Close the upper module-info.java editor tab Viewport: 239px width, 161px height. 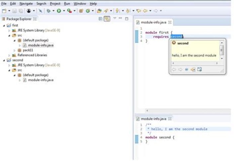(x=170, y=23)
